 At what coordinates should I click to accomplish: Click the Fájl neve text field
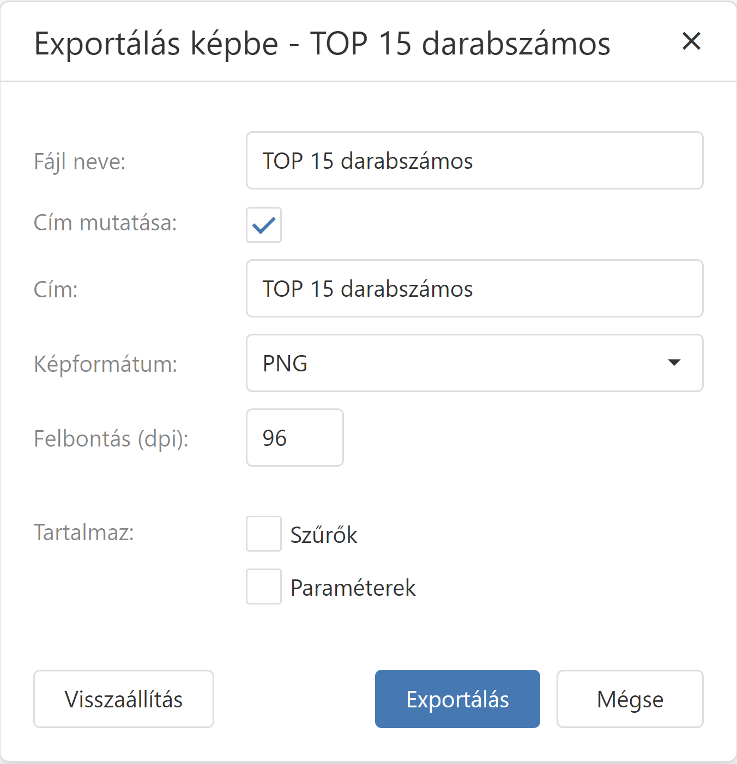(474, 161)
